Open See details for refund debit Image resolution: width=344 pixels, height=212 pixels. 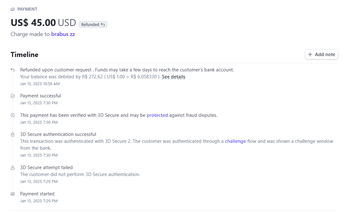[174, 77]
